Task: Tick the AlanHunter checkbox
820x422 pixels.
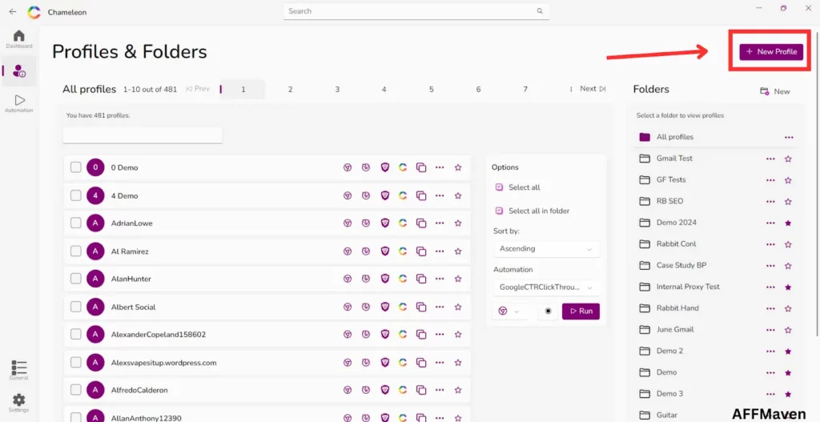Action: [x=76, y=279]
